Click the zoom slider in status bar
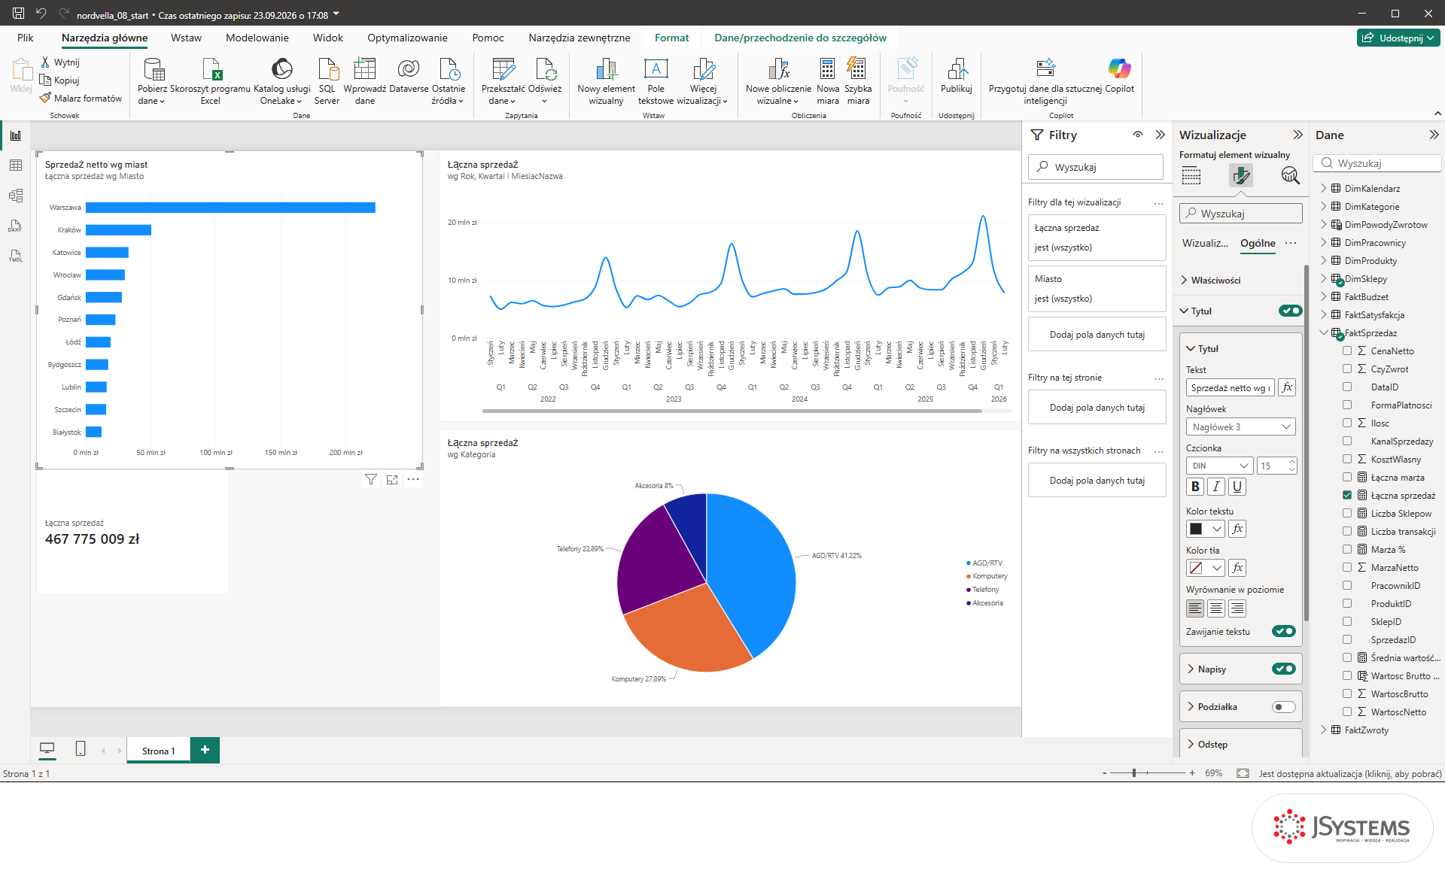This screenshot has width=1445, height=874. [x=1148, y=772]
